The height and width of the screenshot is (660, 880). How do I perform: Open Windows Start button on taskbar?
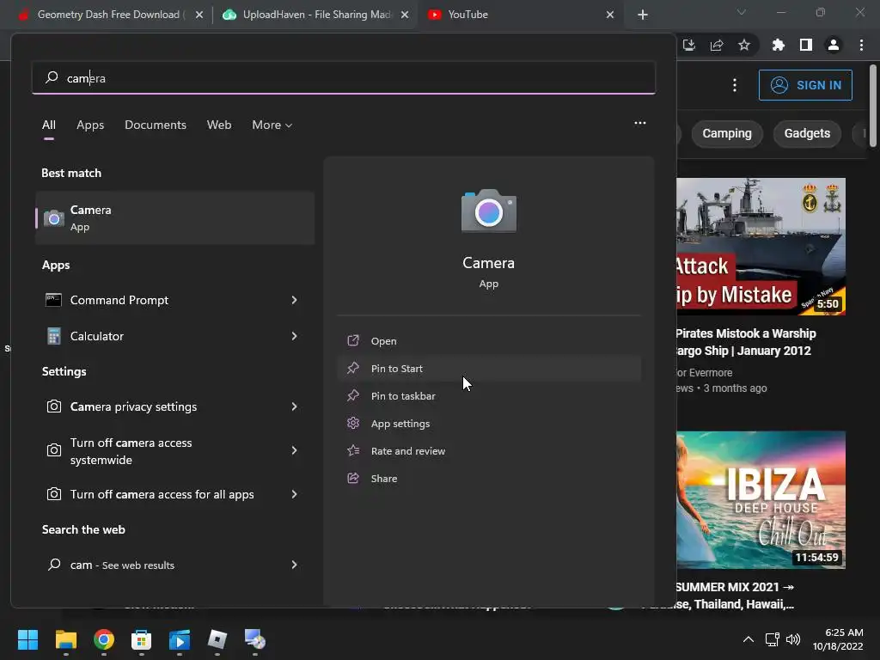[27, 639]
